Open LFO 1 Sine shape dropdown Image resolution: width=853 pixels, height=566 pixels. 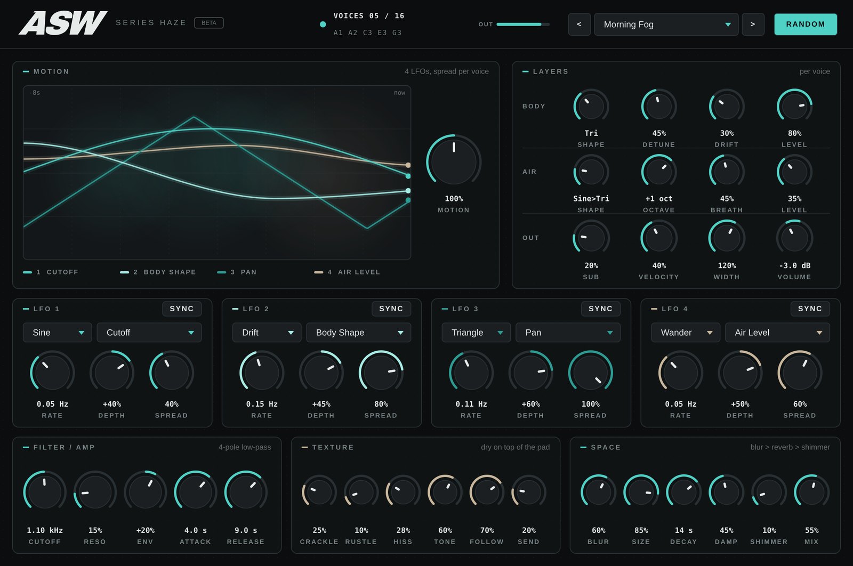[58, 333]
